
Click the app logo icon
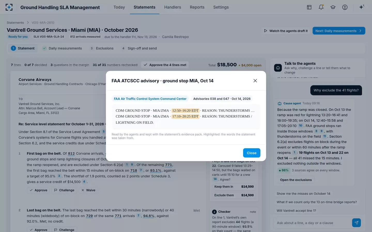[9, 7]
